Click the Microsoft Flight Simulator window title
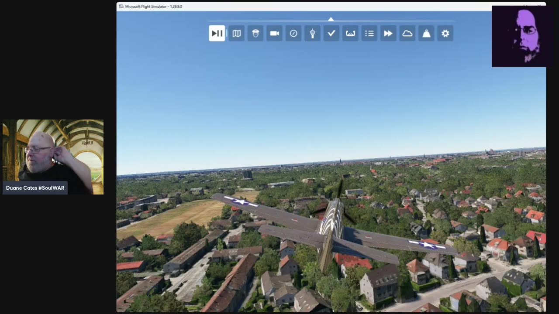559x314 pixels. click(153, 7)
